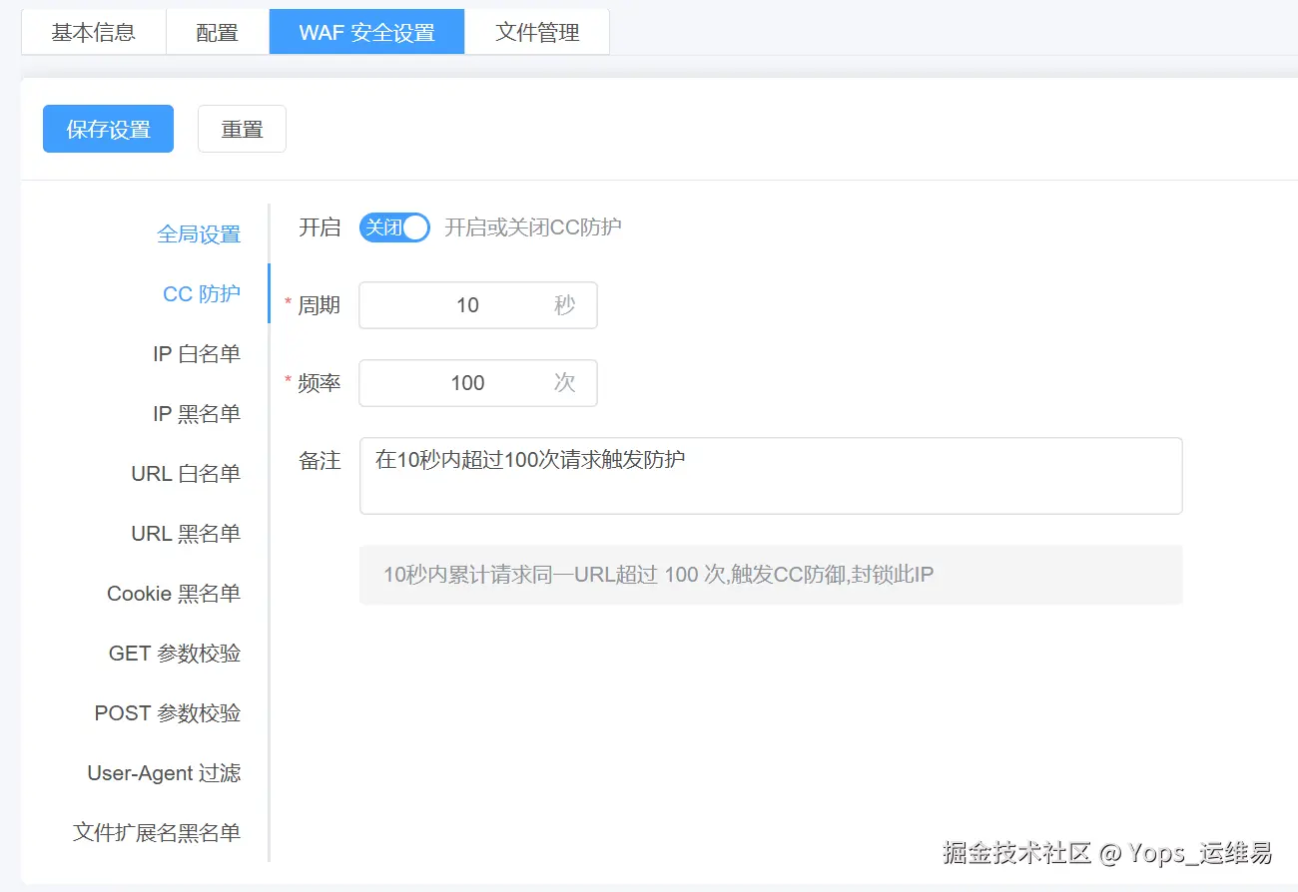1298x892 pixels.
Task: Enable CC防护 by clicking the 关闭 toggle
Action: tap(393, 227)
